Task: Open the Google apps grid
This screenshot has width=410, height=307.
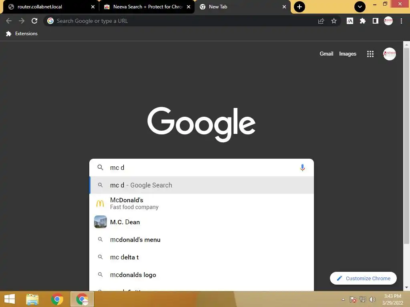Action: click(x=370, y=54)
